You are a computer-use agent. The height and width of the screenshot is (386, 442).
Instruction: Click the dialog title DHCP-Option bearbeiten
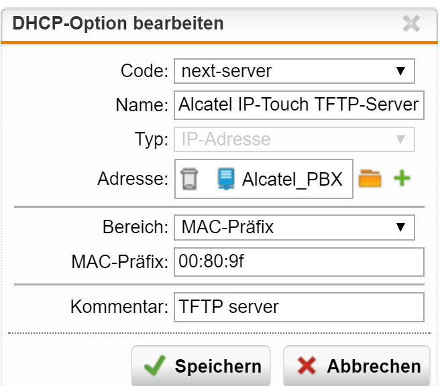118,23
